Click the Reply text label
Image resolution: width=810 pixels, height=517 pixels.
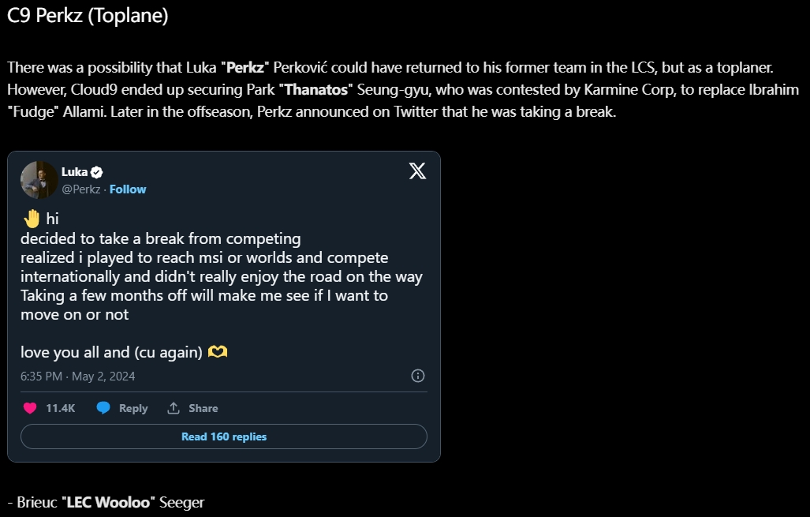pyautogui.click(x=133, y=408)
